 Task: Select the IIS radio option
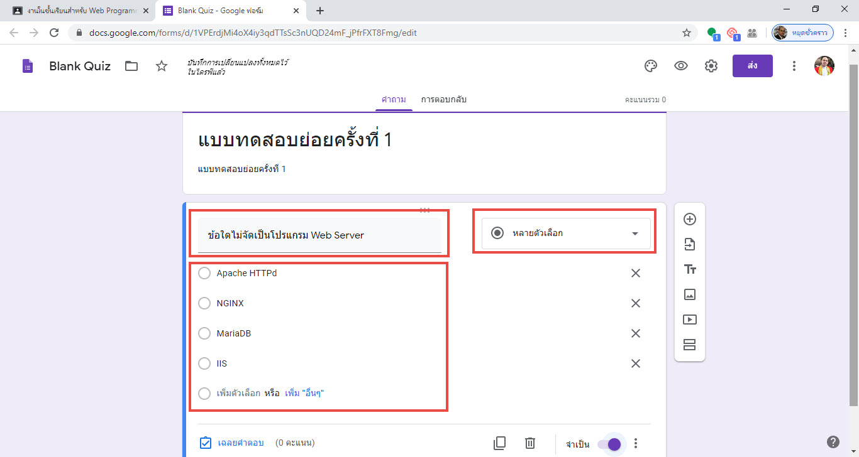204,363
